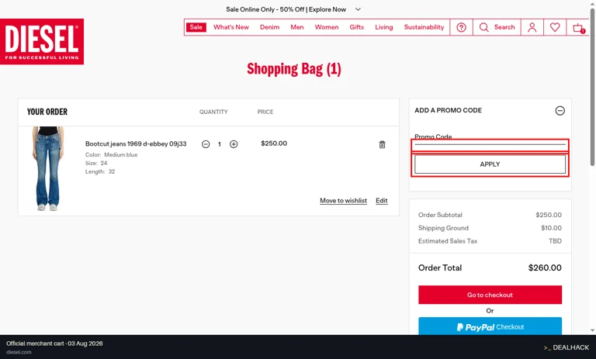Image resolution: width=596 pixels, height=359 pixels.
Task: Open the shopping bag cart icon
Action: point(578,28)
